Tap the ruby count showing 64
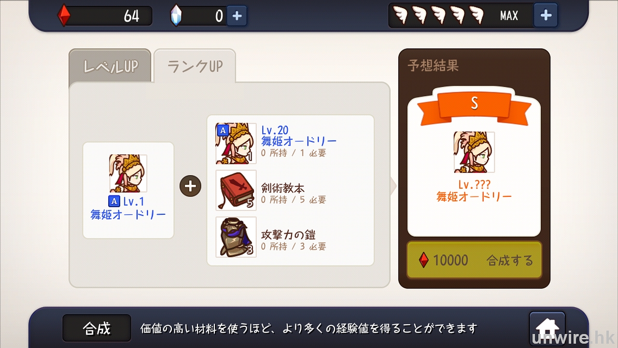 click(x=131, y=16)
